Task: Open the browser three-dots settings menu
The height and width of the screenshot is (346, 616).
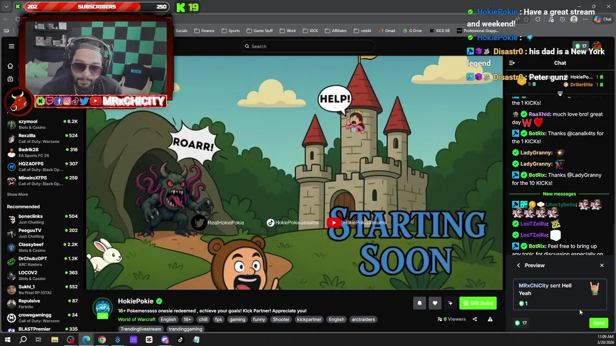Action: pyautogui.click(x=585, y=19)
